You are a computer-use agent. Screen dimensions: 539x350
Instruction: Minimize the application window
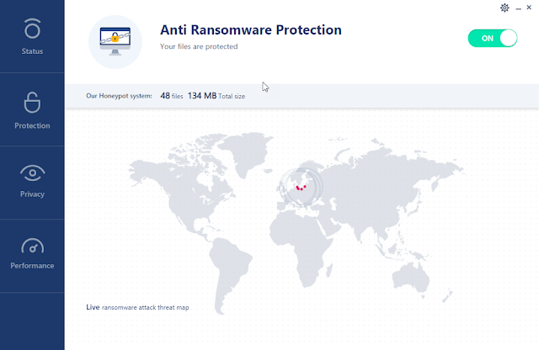click(x=519, y=8)
